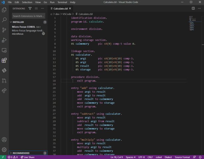Click the VS Code logo icon
The height and width of the screenshot is (159, 204).
coord(3,2)
